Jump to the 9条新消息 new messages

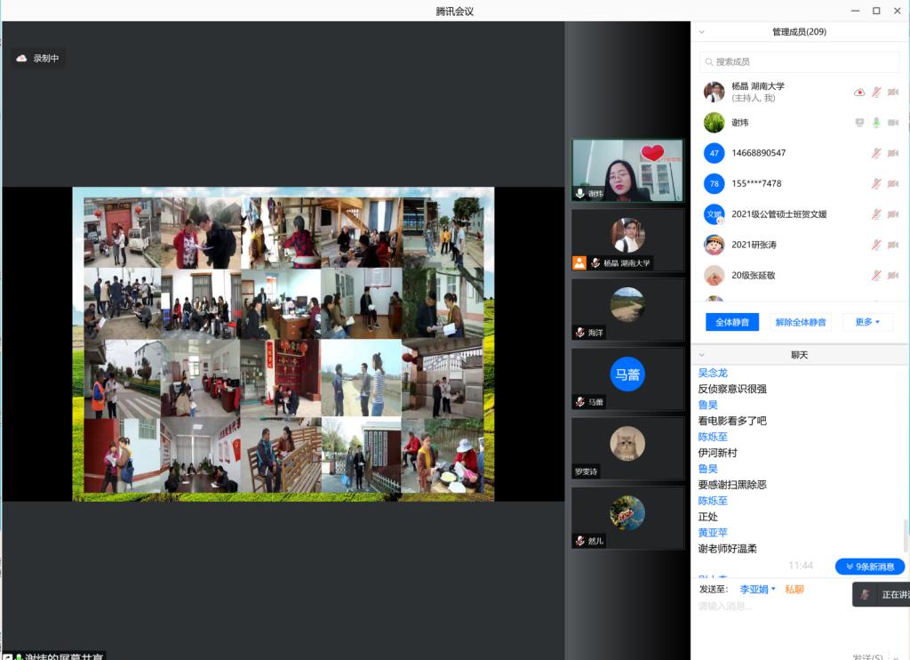(869, 567)
